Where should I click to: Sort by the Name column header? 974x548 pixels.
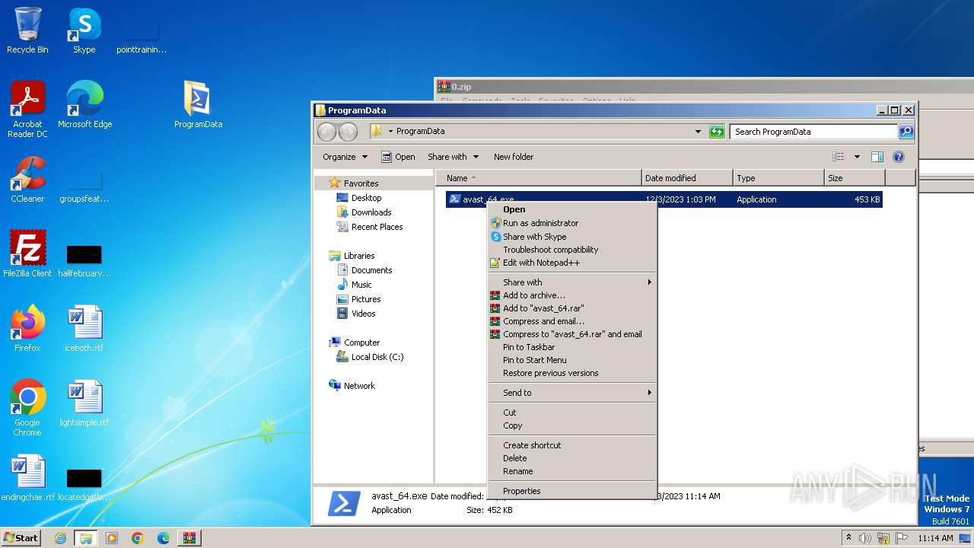(539, 178)
